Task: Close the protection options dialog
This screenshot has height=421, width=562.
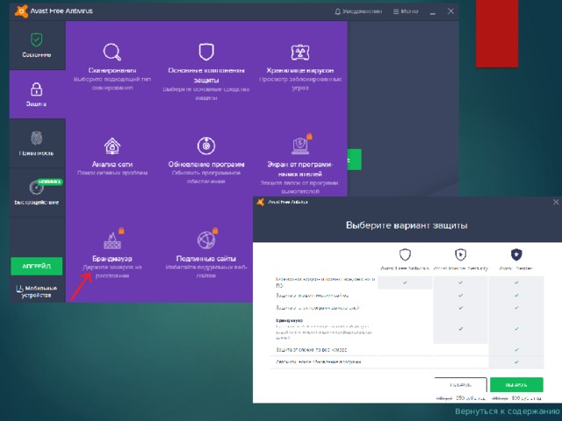Action: click(x=556, y=203)
